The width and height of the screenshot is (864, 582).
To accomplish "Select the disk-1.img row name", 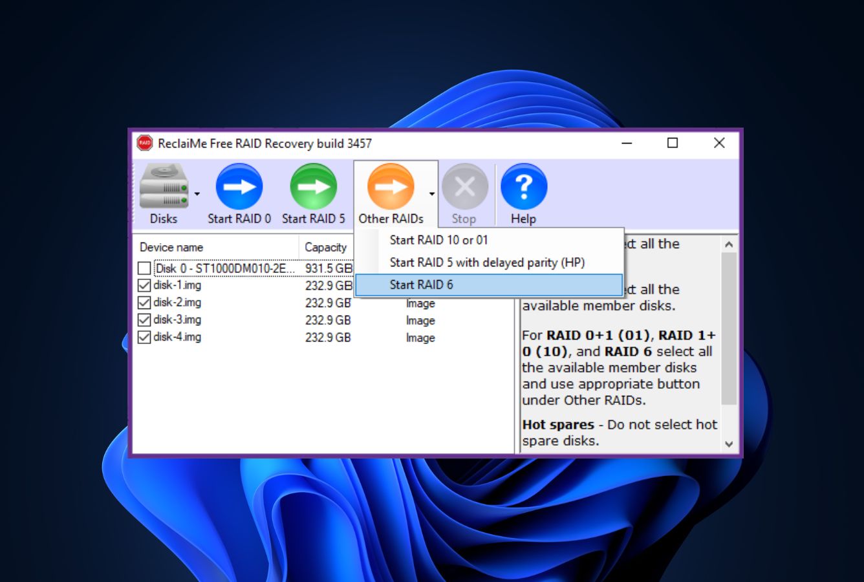I will click(x=177, y=285).
